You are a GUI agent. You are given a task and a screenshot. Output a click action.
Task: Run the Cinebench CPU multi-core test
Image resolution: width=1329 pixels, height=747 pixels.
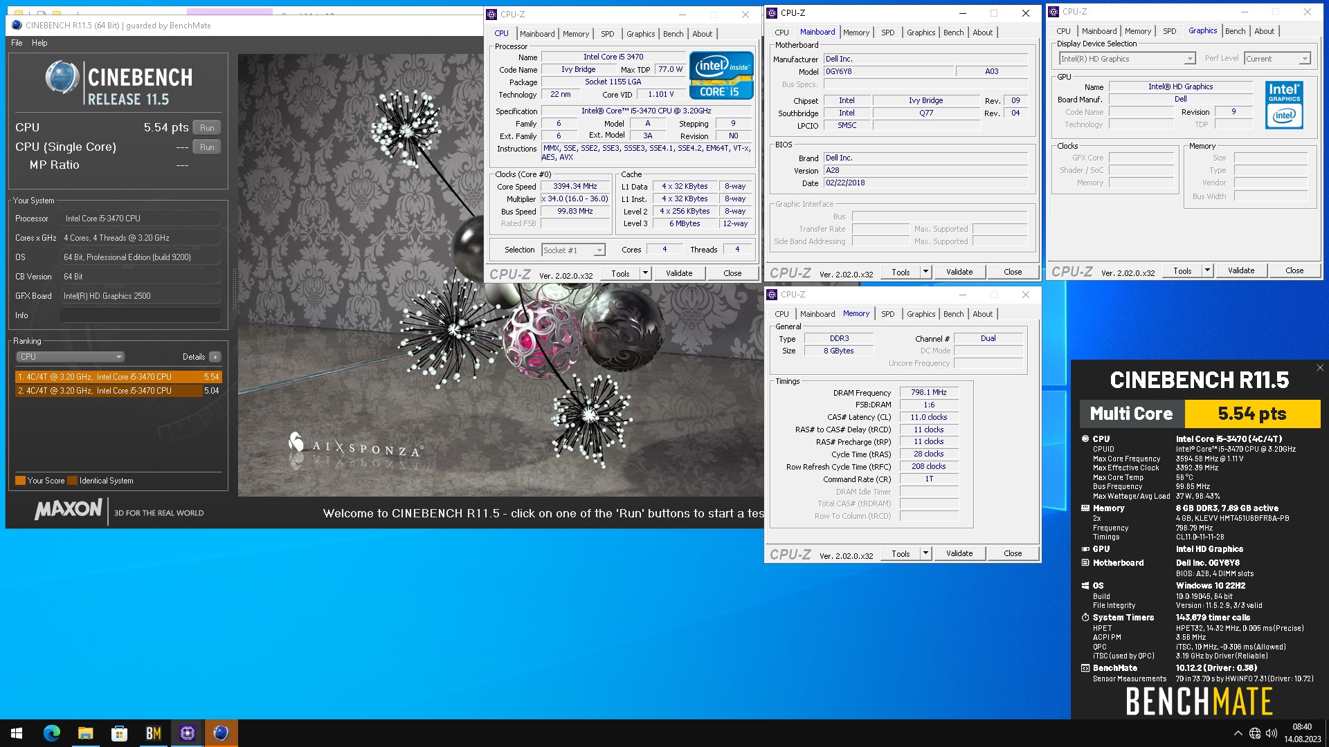[207, 128]
